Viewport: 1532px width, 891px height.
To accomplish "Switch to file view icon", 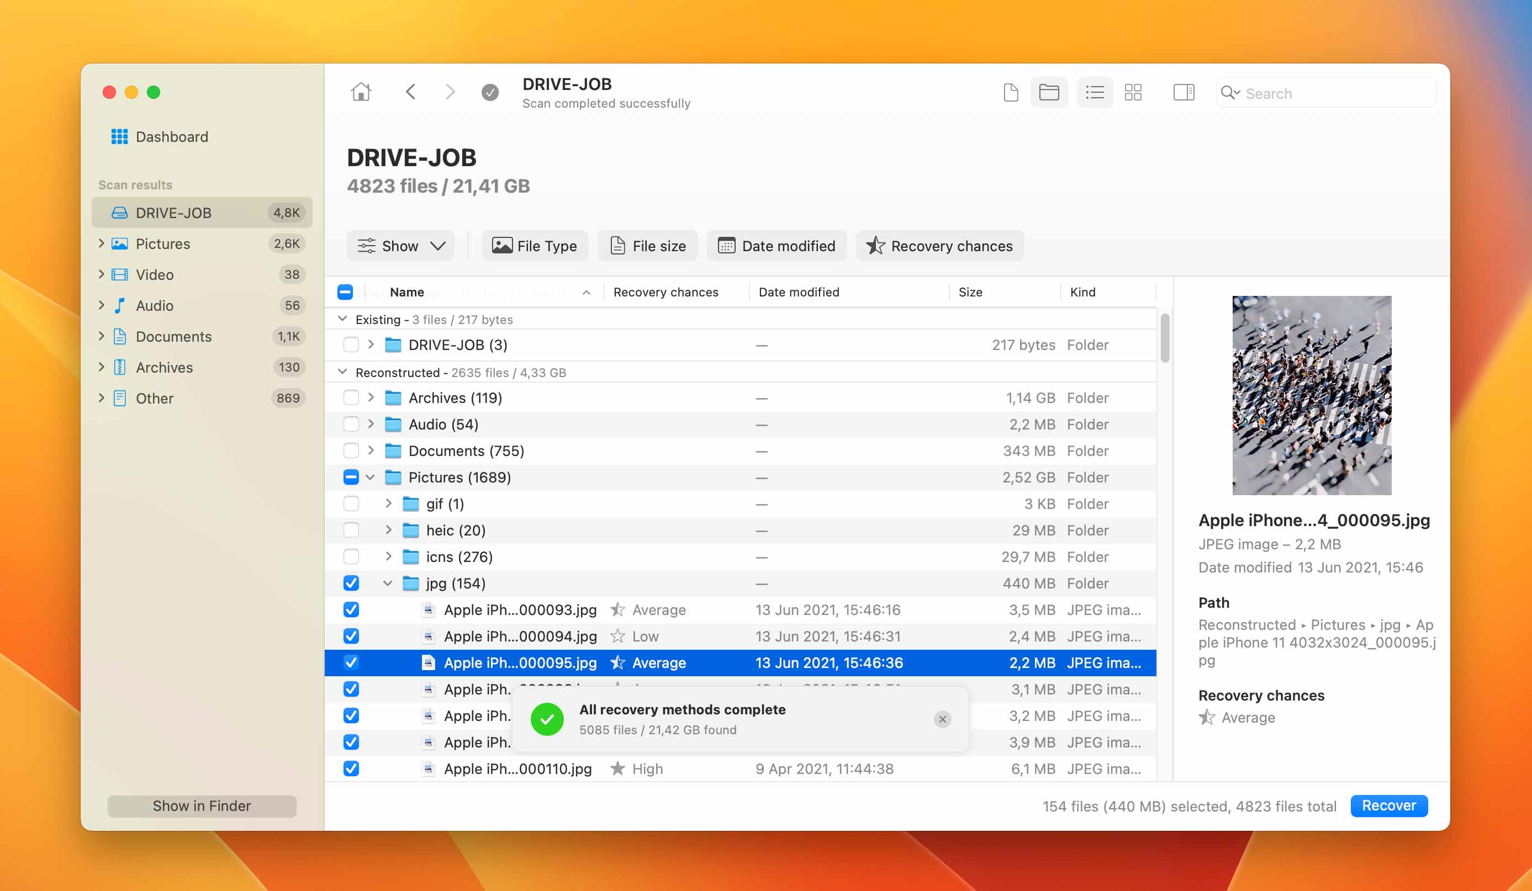I will pyautogui.click(x=1011, y=92).
